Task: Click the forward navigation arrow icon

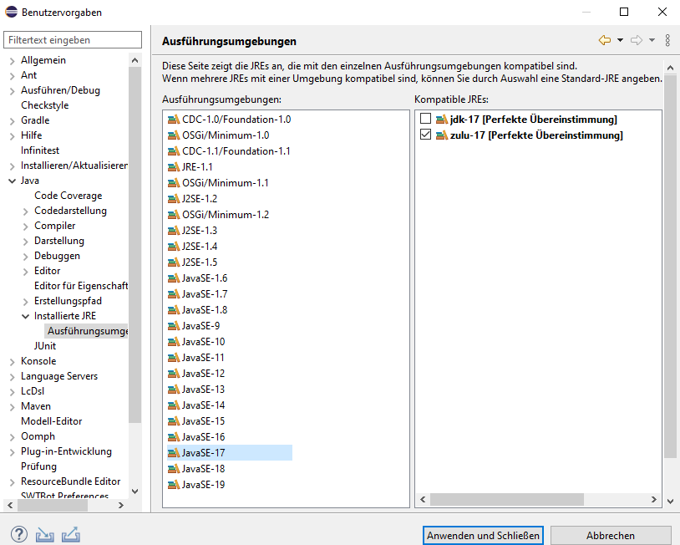Action: coord(637,40)
